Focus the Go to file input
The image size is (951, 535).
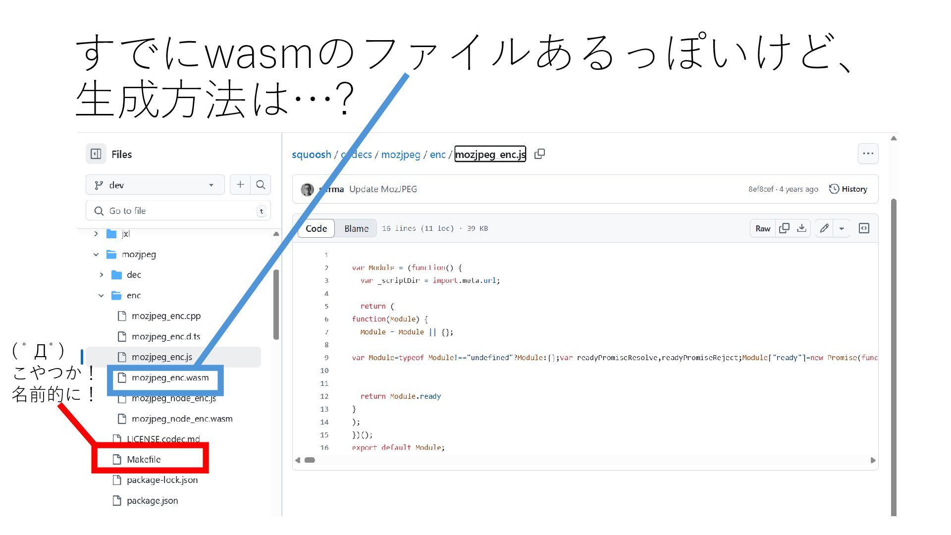(178, 211)
